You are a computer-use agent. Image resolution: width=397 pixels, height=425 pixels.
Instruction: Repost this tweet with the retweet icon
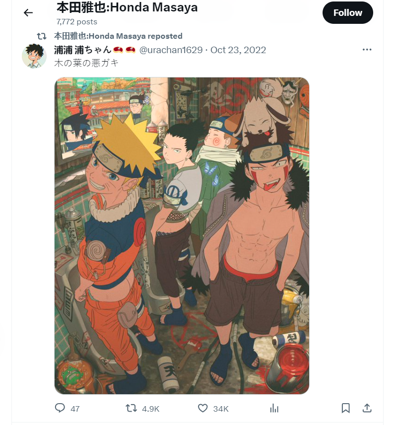131,408
